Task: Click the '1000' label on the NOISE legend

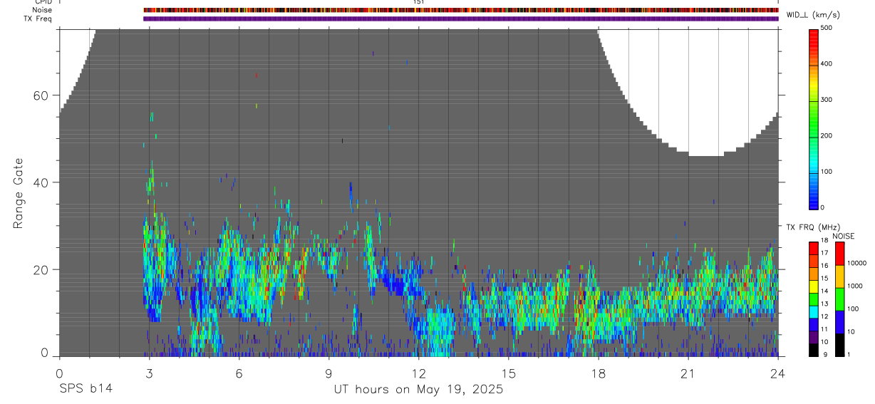Action: point(855,286)
